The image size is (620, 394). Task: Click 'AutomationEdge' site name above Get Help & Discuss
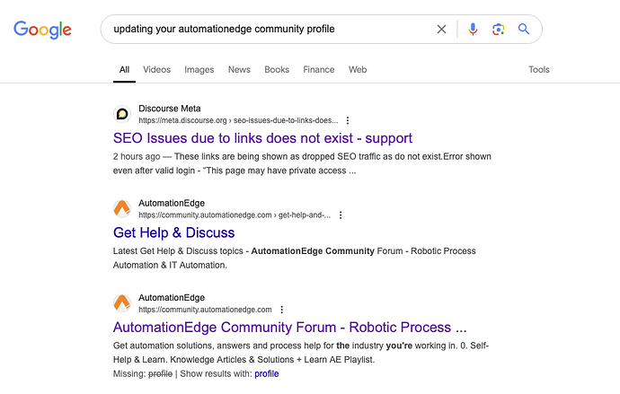[x=172, y=203]
